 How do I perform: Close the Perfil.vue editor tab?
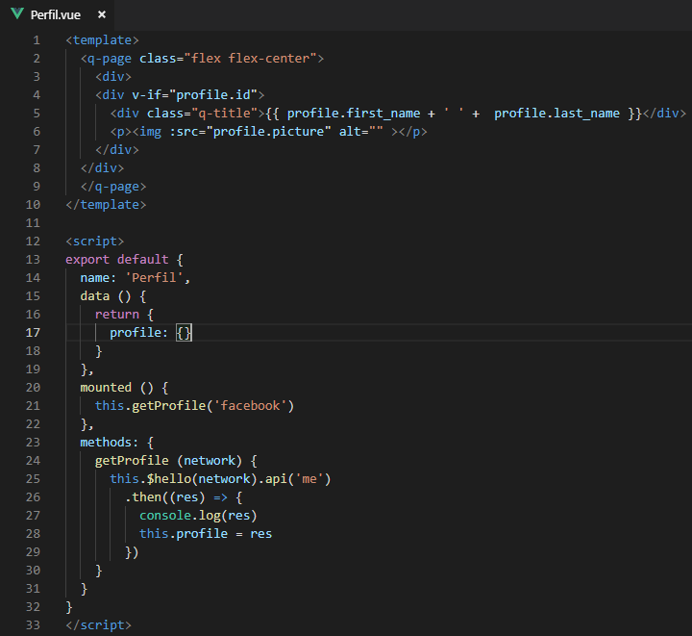click(102, 15)
